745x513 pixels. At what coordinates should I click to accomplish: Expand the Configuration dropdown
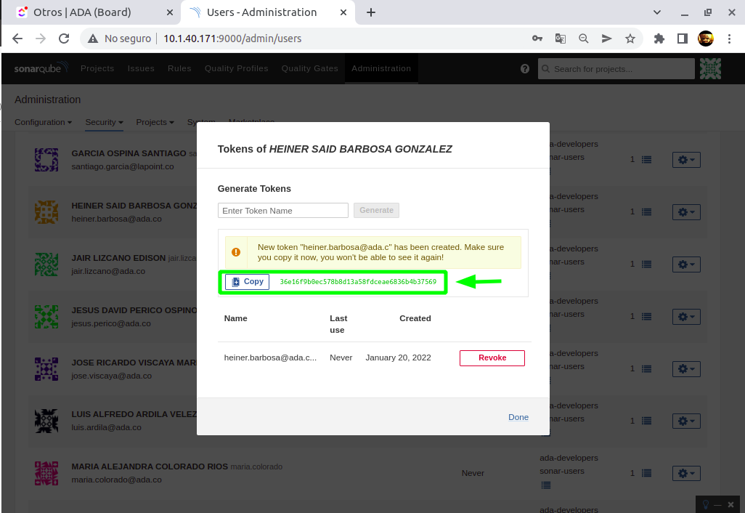click(x=43, y=122)
